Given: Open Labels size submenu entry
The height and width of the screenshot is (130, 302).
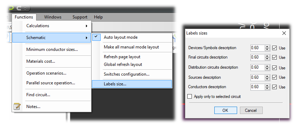Looking at the screenshot, I should 132,84.
